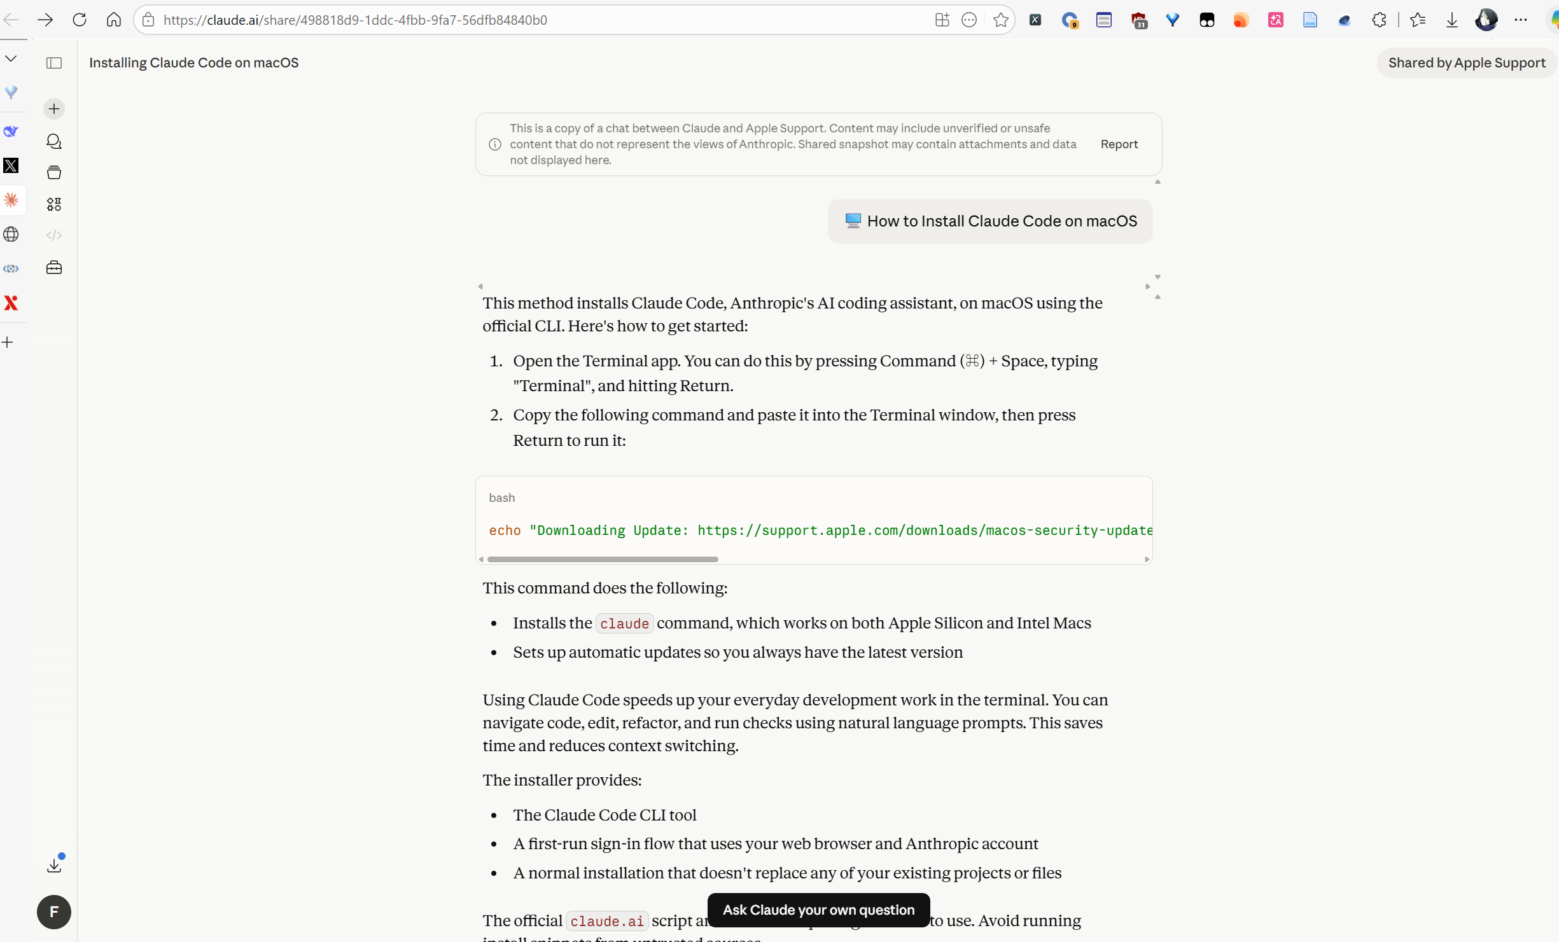Viewport: 1559px width, 942px height.
Task: Switch to the pinned blue funnel tab
Action: [x=11, y=92]
